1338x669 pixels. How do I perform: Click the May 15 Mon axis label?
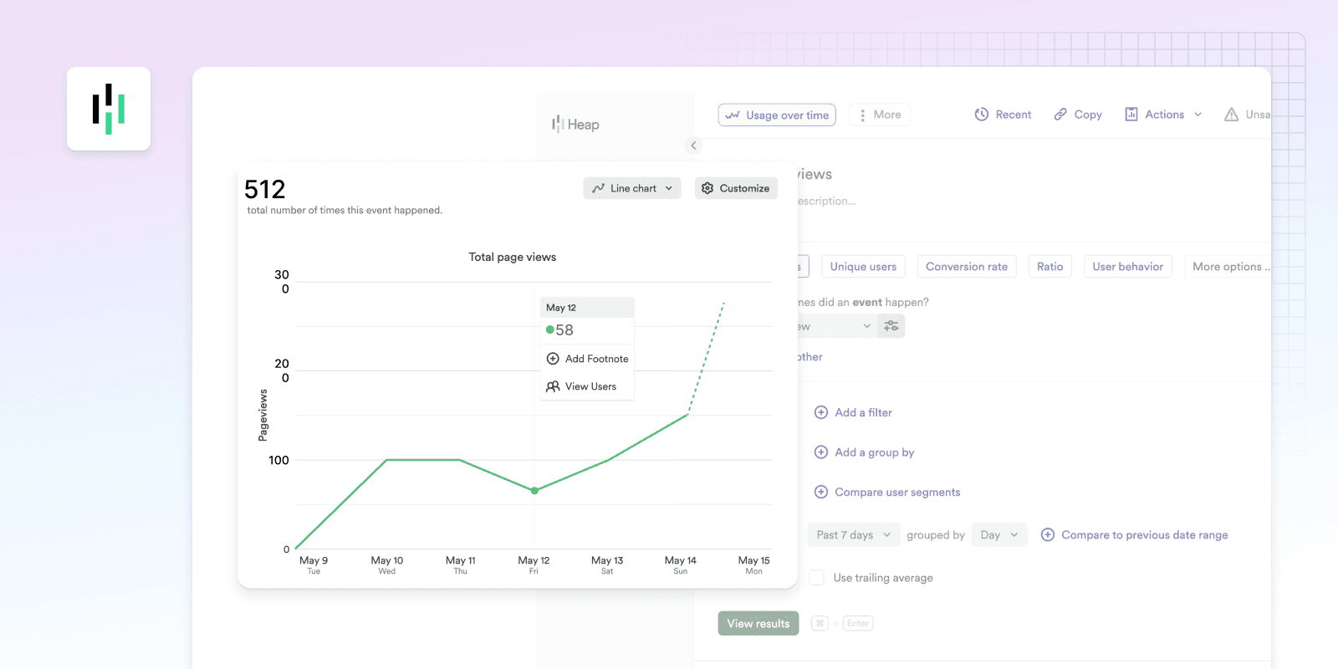(x=753, y=565)
